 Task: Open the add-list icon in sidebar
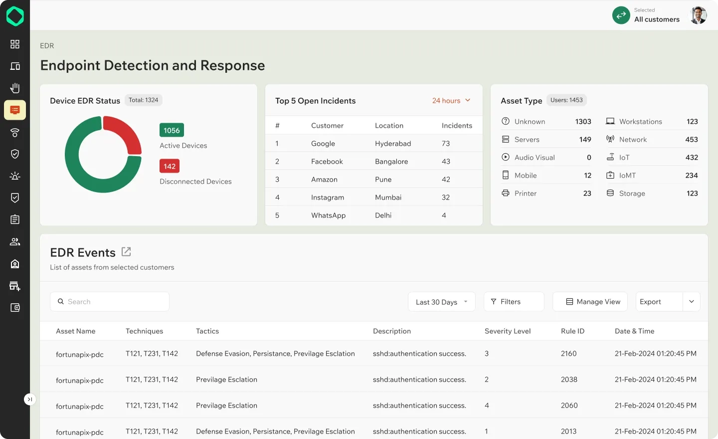(x=15, y=286)
